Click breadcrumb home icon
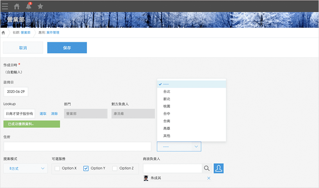The image size is (319, 188). tap(3, 33)
